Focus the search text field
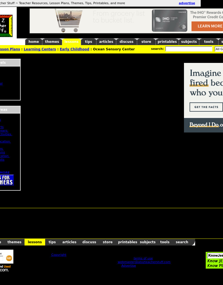 coord(189,49)
